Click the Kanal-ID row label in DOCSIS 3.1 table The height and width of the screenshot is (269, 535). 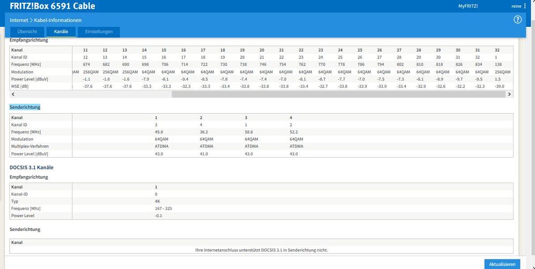(x=19, y=194)
